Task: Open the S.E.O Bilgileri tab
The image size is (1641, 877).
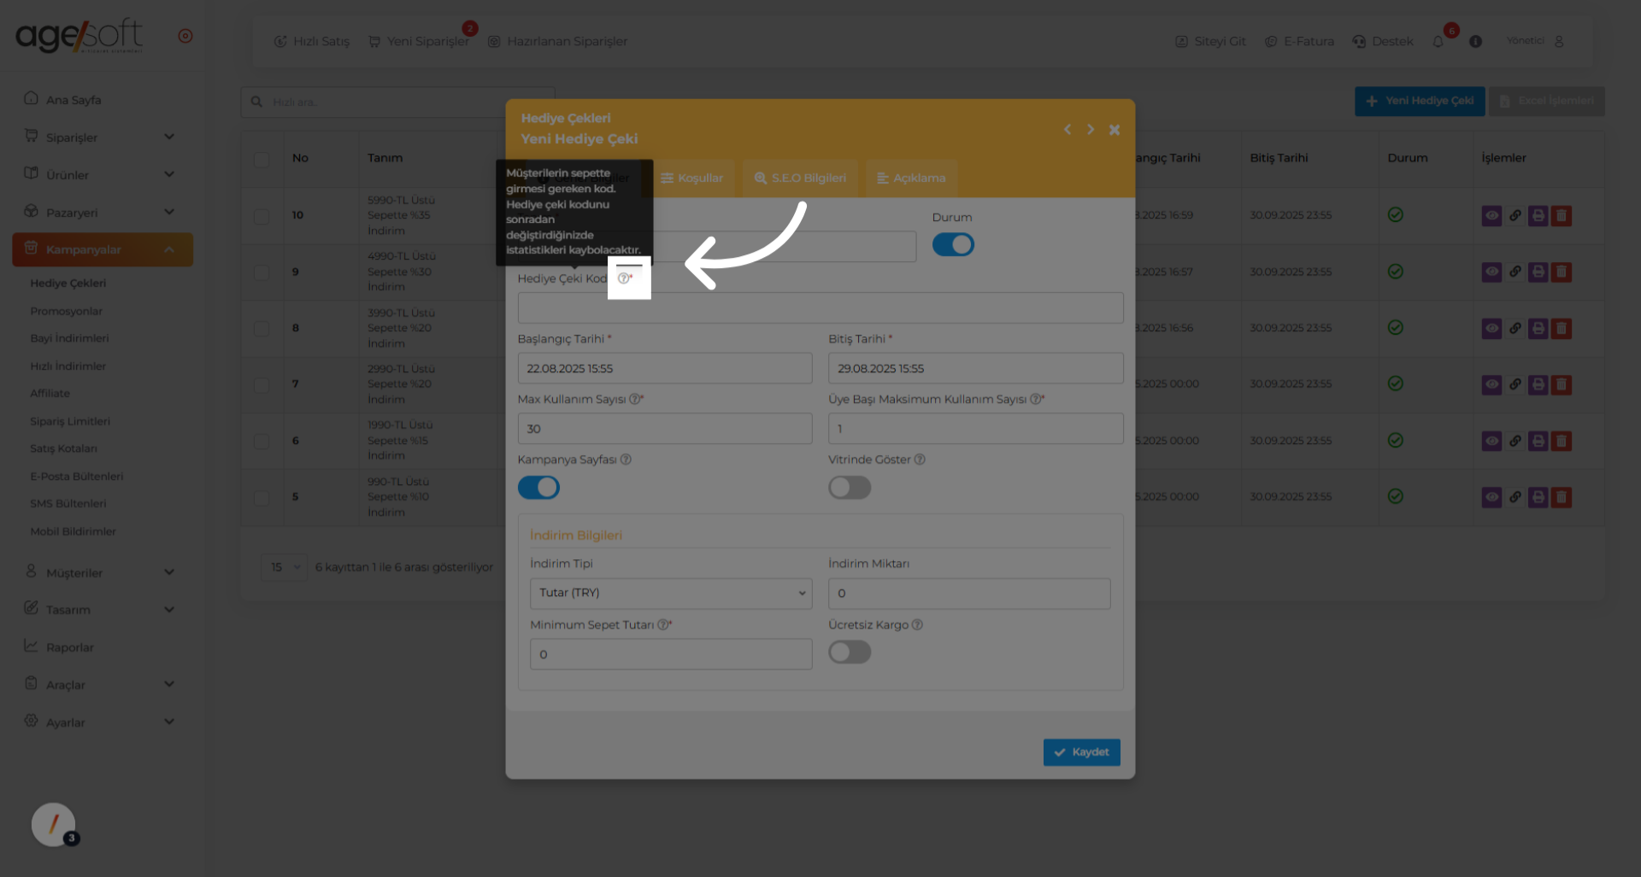Action: click(800, 178)
